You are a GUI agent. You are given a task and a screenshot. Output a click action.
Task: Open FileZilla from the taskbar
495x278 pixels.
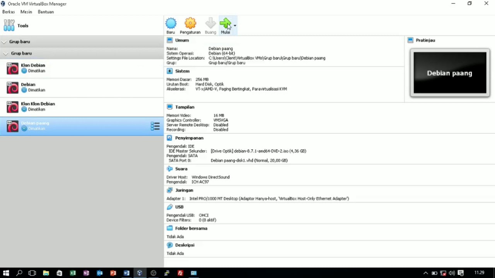(180, 273)
